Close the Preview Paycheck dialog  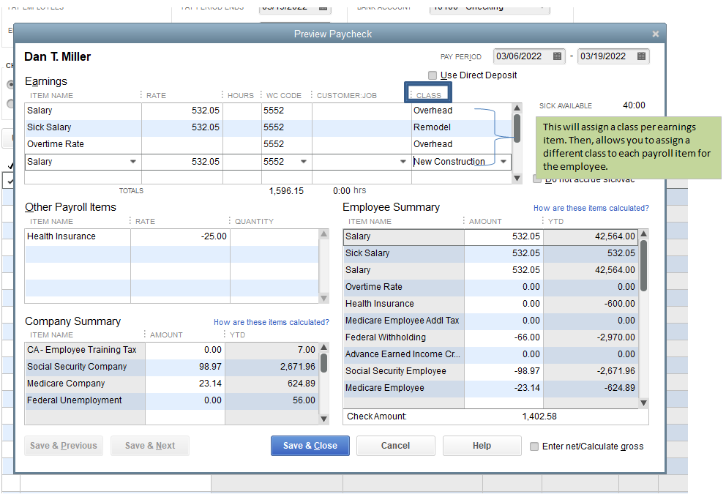click(655, 34)
